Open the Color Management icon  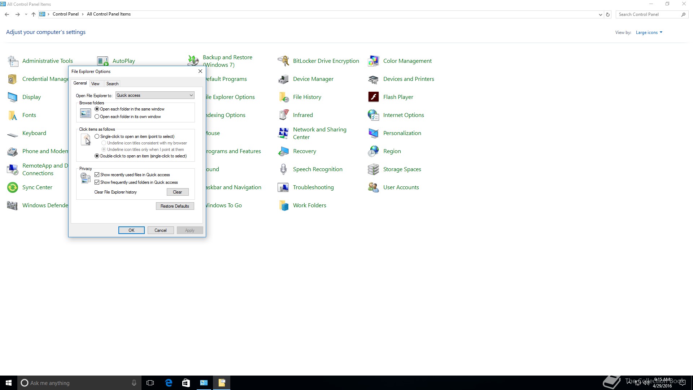coord(374,61)
